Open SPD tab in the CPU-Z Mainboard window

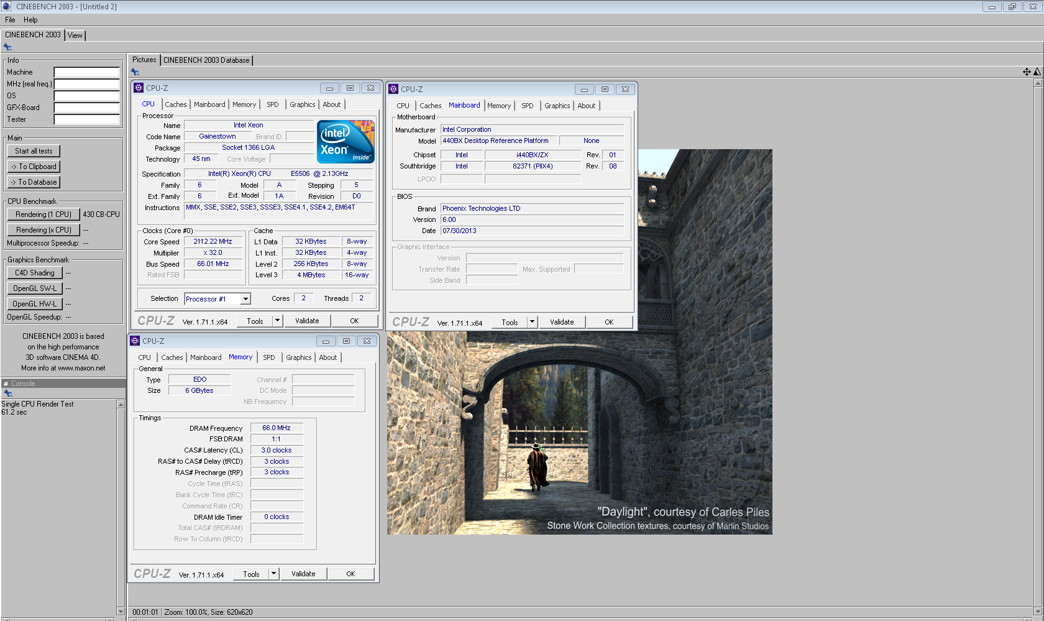[x=528, y=106]
